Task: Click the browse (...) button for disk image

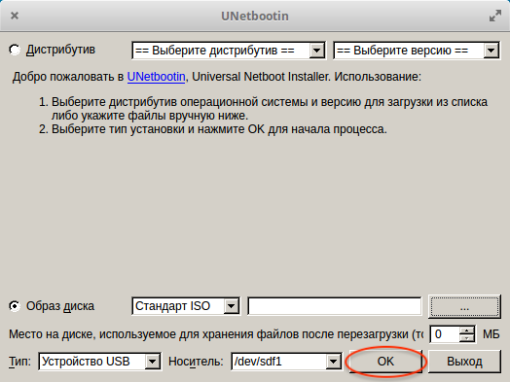Action: [x=464, y=306]
